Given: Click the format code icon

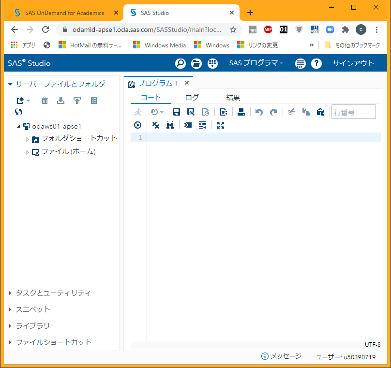Looking at the screenshot, I should (202, 125).
